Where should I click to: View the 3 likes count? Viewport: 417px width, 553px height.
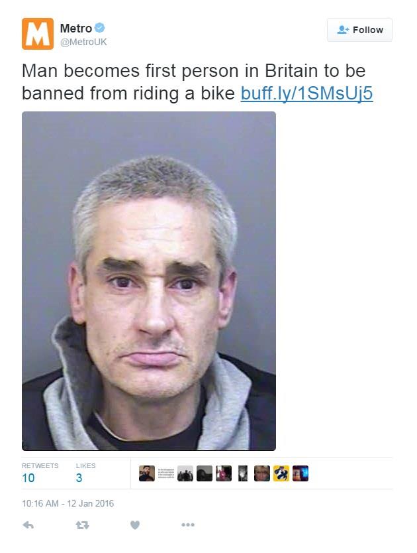[79, 478]
